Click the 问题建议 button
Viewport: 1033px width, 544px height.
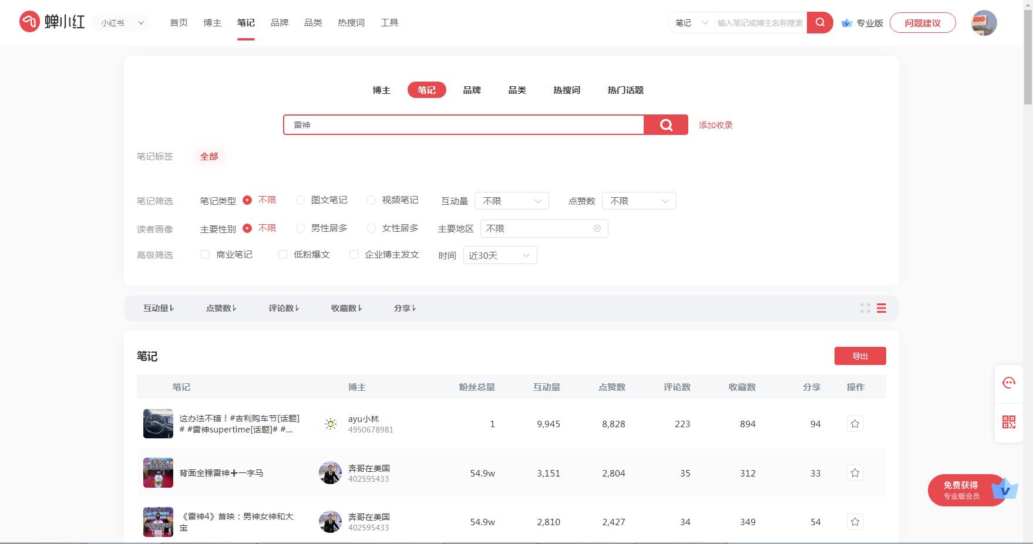[x=923, y=23]
